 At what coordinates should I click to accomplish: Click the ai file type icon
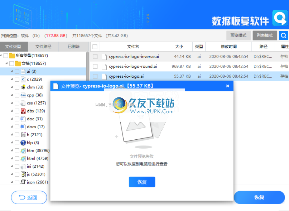pyautogui.click(x=23, y=71)
